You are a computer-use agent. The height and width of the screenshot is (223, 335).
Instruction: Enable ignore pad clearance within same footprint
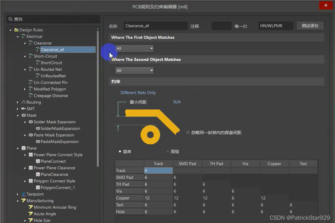(x=188, y=132)
